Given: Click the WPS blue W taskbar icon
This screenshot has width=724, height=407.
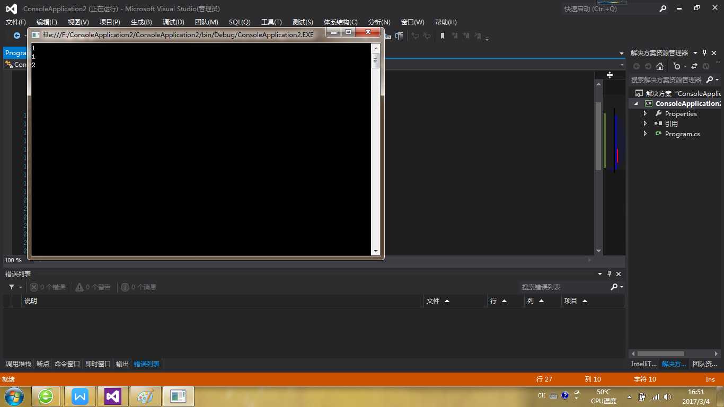Looking at the screenshot, I should tap(80, 396).
